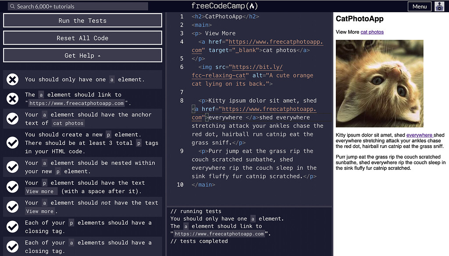
Task: Click the tests completed console output
Action: click(x=200, y=241)
